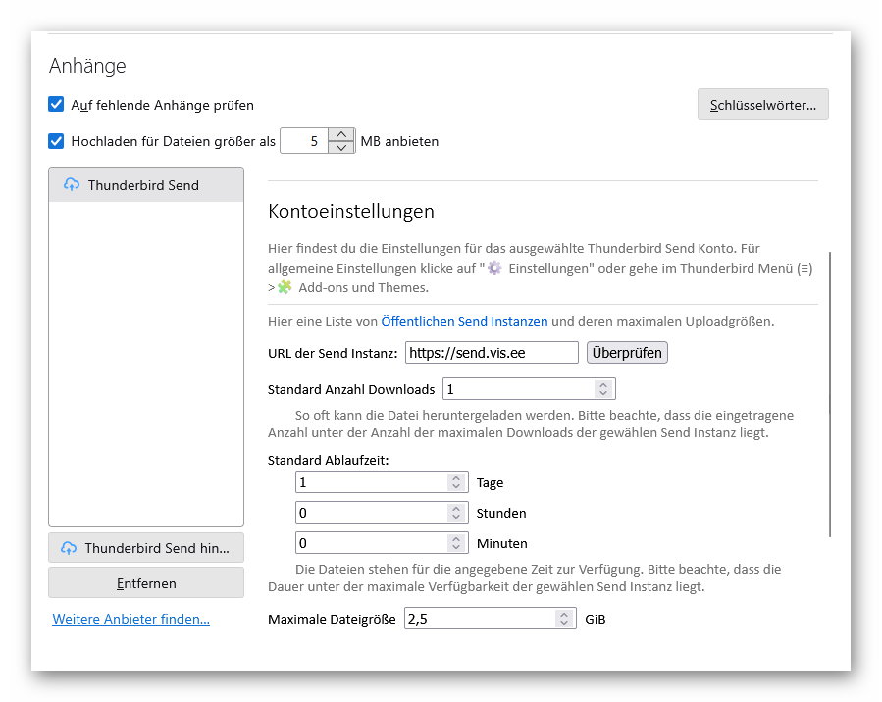Click cloud icon on Thunderbird Send hinzufügen button
The width and height of the screenshot is (882, 702).
coord(69,548)
